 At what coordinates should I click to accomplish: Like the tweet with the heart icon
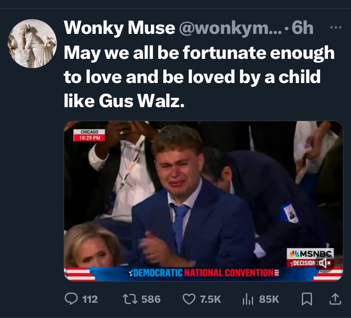pos(188,299)
